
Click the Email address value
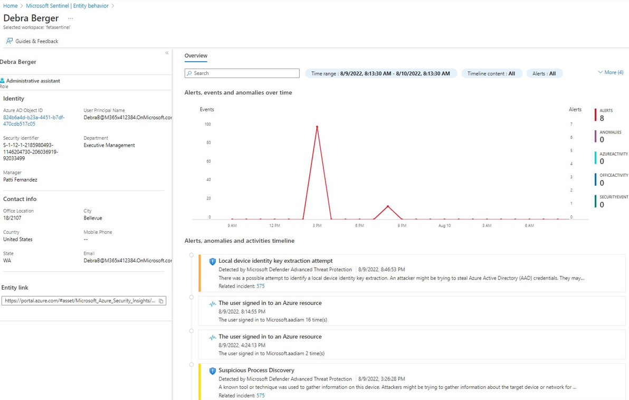click(128, 261)
